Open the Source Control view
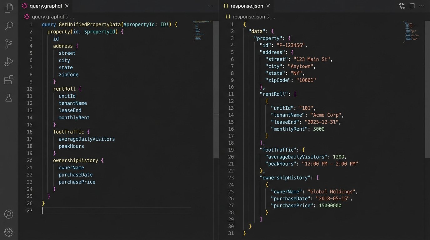The image size is (430, 240). pos(9,44)
